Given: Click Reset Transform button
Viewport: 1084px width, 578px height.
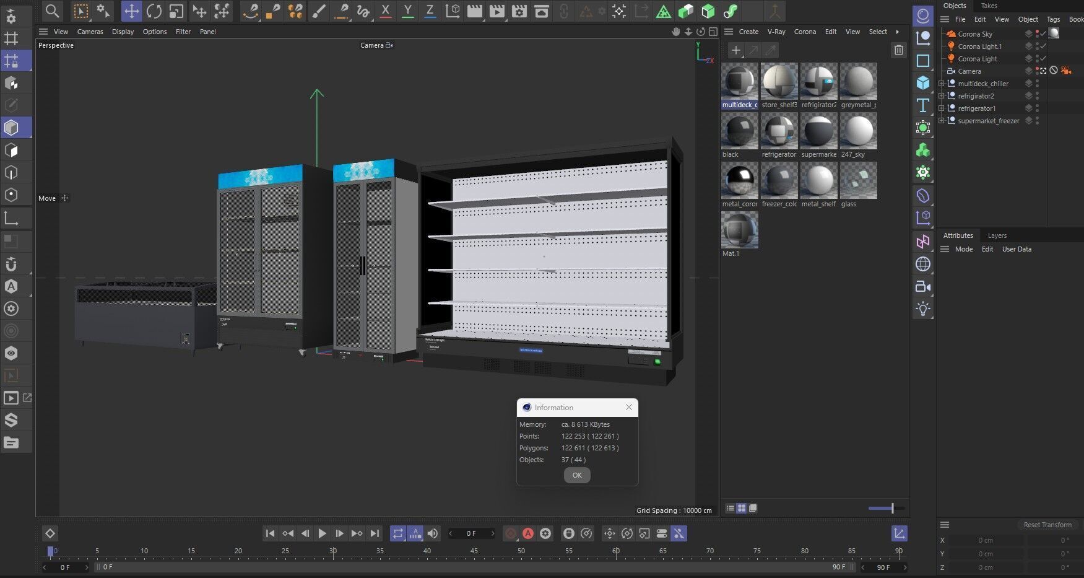Looking at the screenshot, I should tap(1047, 525).
